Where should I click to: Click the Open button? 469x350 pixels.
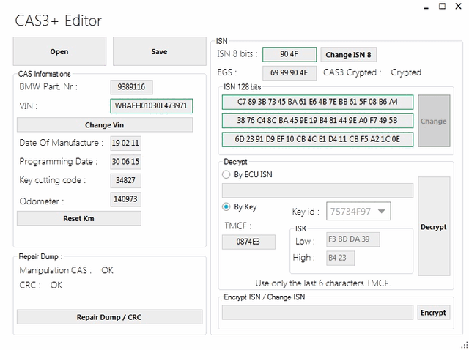(x=59, y=51)
